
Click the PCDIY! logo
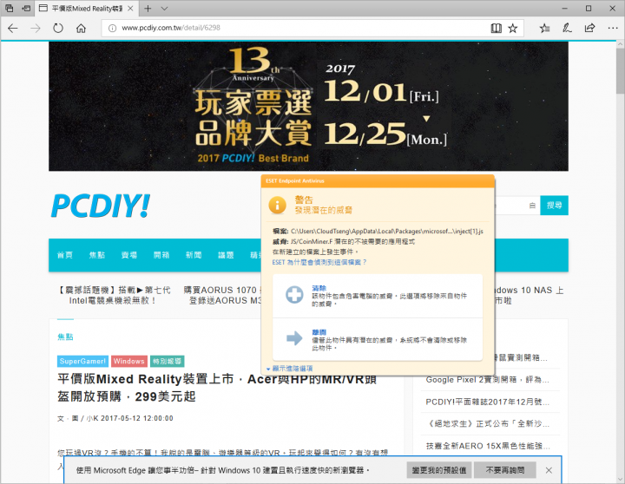pos(101,206)
